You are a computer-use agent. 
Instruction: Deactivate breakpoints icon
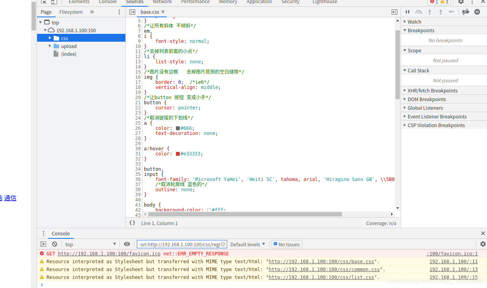(466, 12)
